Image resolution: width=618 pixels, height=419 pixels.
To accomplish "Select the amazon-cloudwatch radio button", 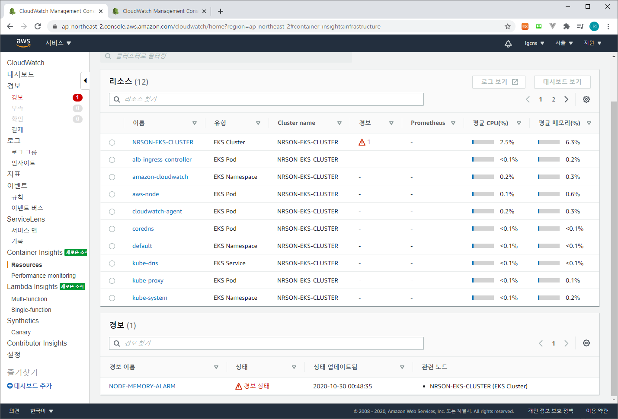I will (x=112, y=177).
